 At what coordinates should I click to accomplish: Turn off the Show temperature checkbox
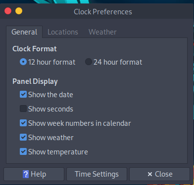pos(23,151)
